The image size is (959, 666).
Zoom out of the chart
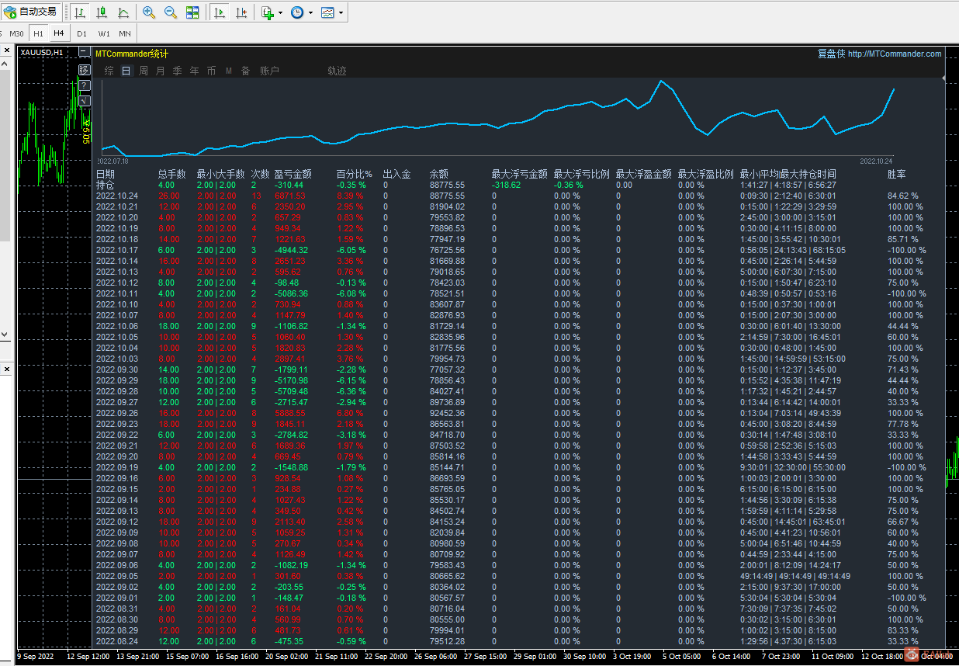171,12
